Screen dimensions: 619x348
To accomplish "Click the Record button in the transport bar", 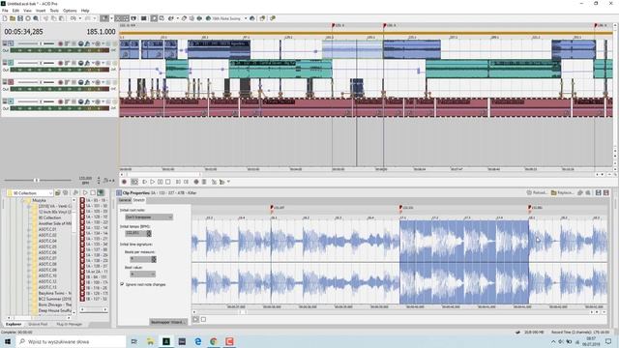I will [124, 182].
